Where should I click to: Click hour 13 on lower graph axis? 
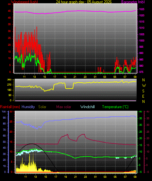[35, 177]
